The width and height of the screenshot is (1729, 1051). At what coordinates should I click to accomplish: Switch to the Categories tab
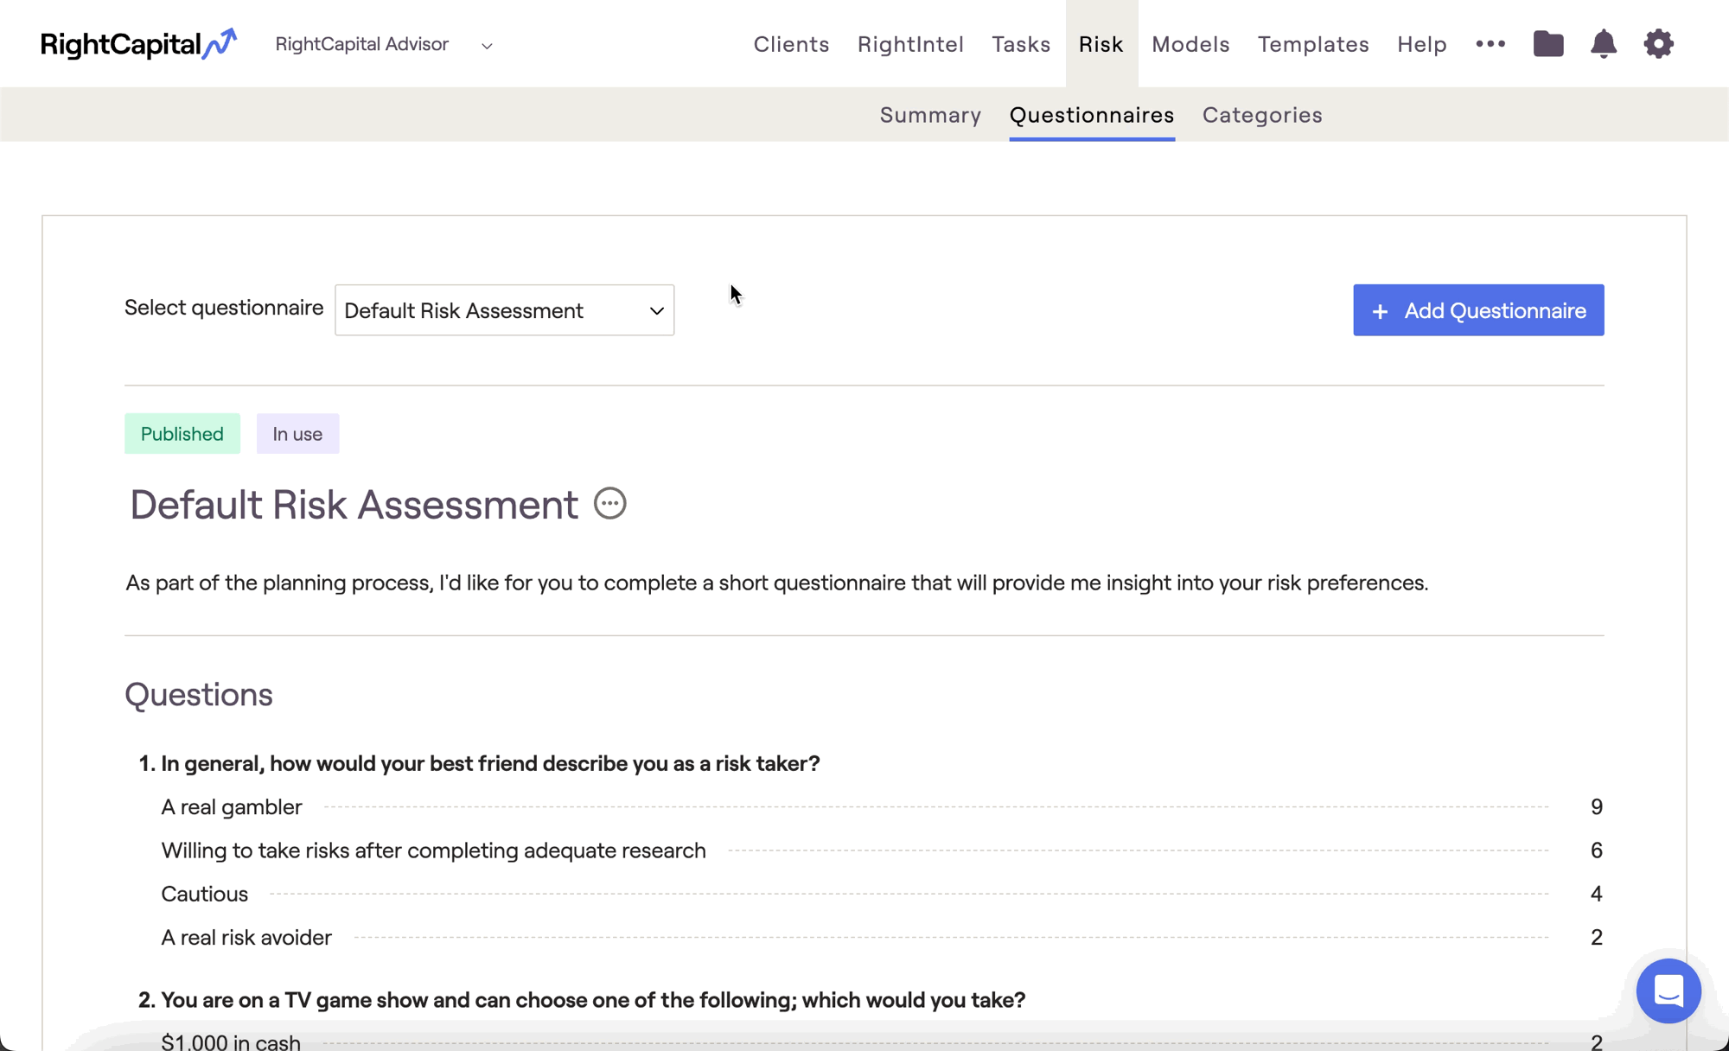[x=1262, y=115]
